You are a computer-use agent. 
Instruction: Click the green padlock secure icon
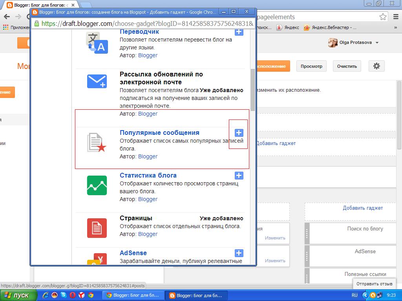[37, 24]
